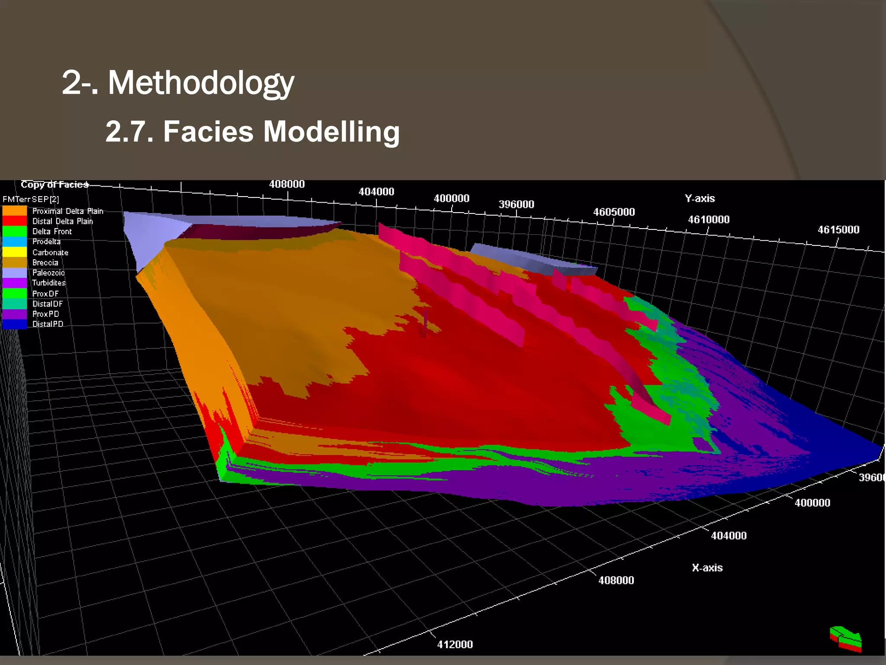Click the 'Prodelta' legend label
886x665 pixels.
46,242
